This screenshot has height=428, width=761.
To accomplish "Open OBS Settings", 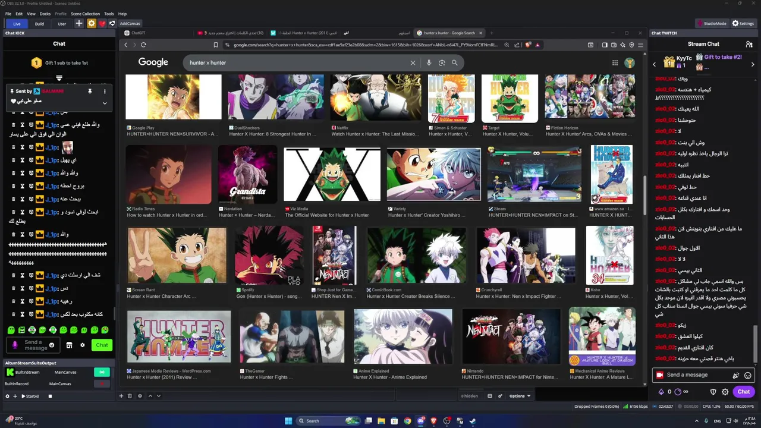I will [x=743, y=24].
